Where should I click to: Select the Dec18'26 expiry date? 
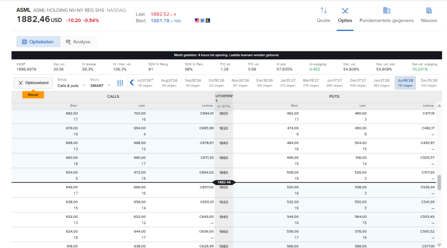tap(264, 83)
